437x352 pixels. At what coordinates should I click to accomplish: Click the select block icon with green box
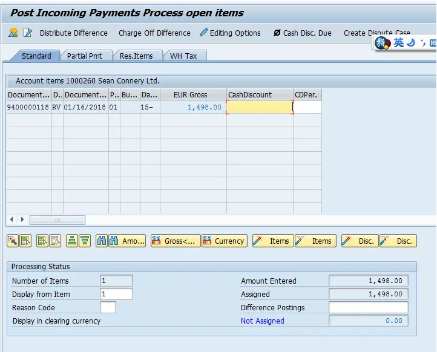(x=25, y=241)
